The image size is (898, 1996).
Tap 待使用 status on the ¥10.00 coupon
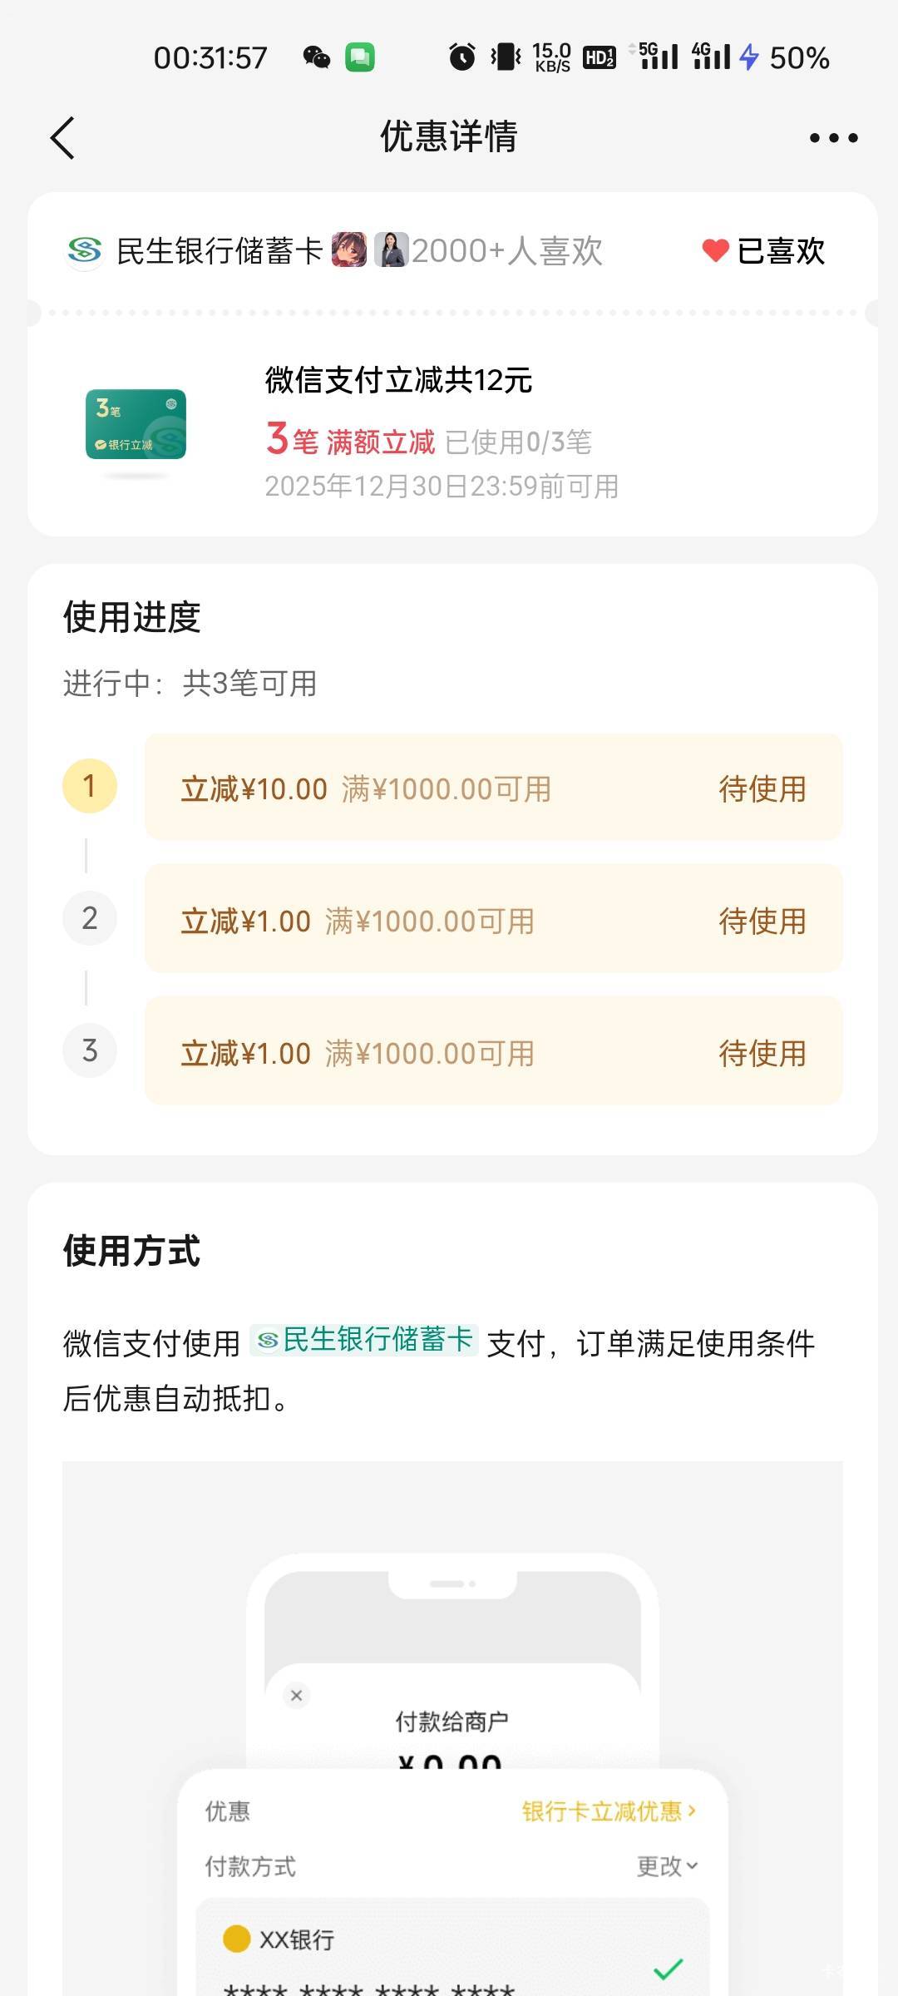coord(762,788)
